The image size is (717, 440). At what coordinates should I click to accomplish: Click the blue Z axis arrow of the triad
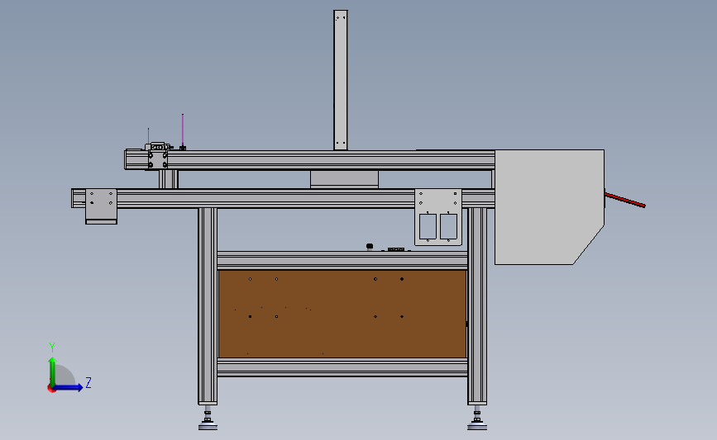click(69, 387)
